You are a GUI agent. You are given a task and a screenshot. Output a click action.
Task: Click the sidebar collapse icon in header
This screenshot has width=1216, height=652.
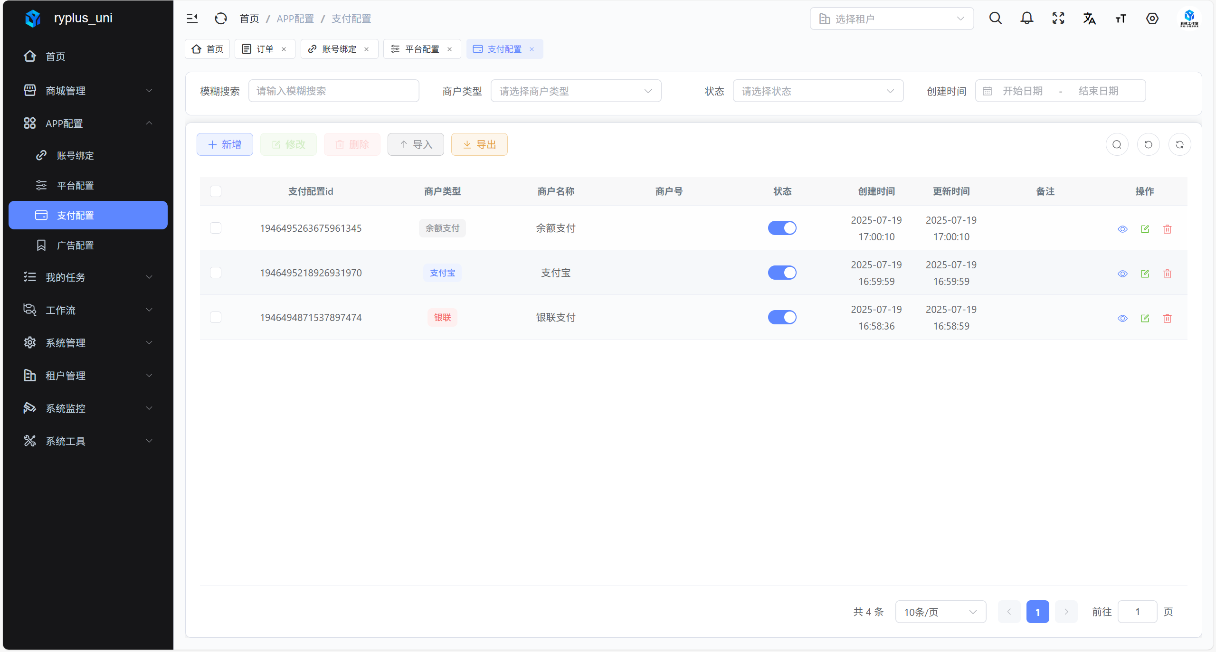192,19
